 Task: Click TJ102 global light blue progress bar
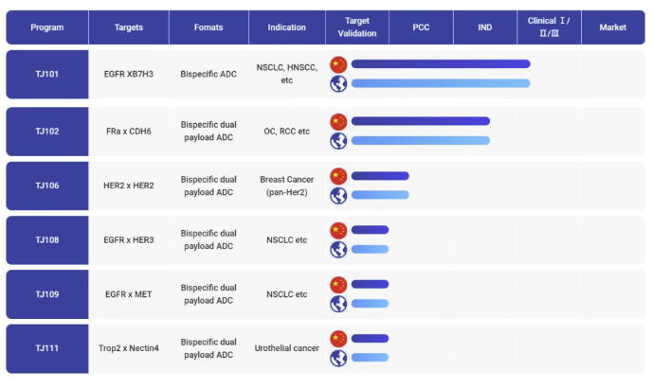tap(420, 140)
